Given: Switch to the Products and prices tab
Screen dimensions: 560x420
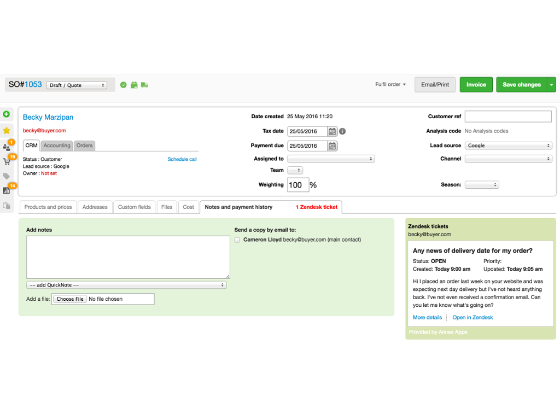Looking at the screenshot, I should [x=48, y=207].
